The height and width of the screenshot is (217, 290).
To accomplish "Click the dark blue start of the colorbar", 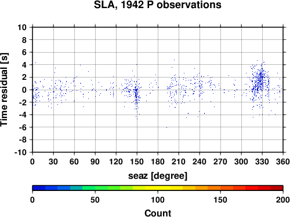I will [x=39, y=188].
